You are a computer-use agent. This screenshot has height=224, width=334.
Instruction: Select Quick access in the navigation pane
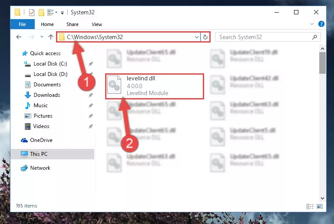click(x=45, y=53)
